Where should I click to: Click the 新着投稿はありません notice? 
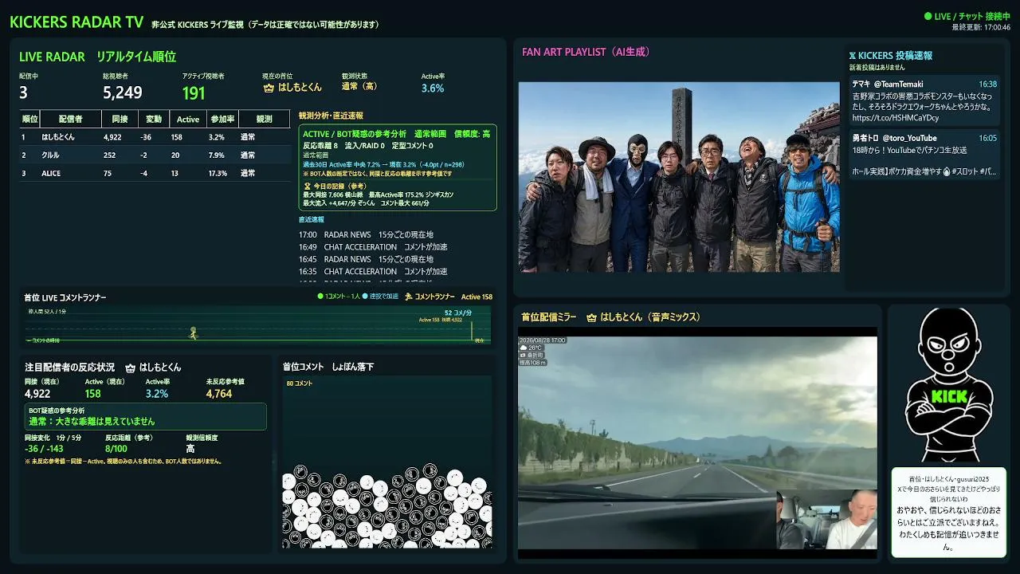(877, 68)
